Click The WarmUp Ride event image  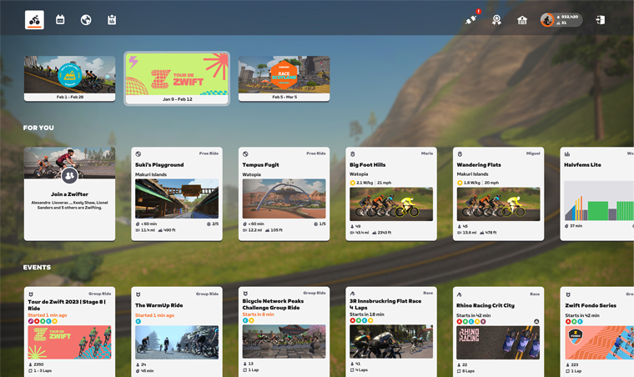(x=177, y=342)
